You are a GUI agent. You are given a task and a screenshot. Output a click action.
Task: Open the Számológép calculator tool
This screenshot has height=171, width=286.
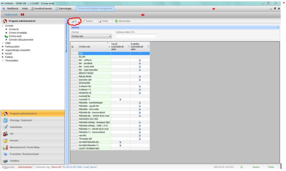pyautogui.click(x=63, y=9)
